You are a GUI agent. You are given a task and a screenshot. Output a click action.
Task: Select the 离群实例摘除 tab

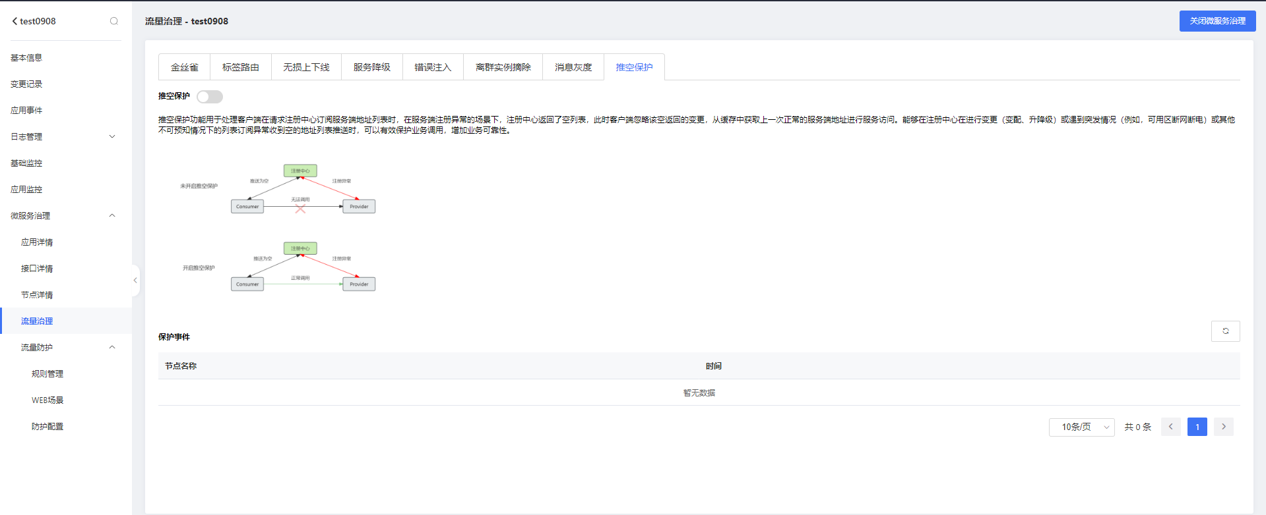point(503,67)
